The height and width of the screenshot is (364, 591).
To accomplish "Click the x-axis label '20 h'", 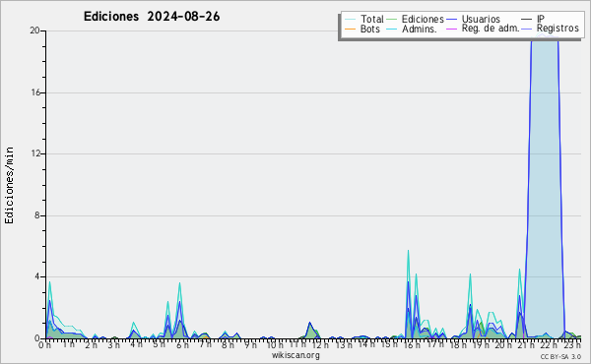I will 502,344.
